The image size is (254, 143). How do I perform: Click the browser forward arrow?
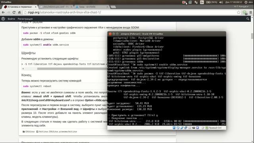9,12
